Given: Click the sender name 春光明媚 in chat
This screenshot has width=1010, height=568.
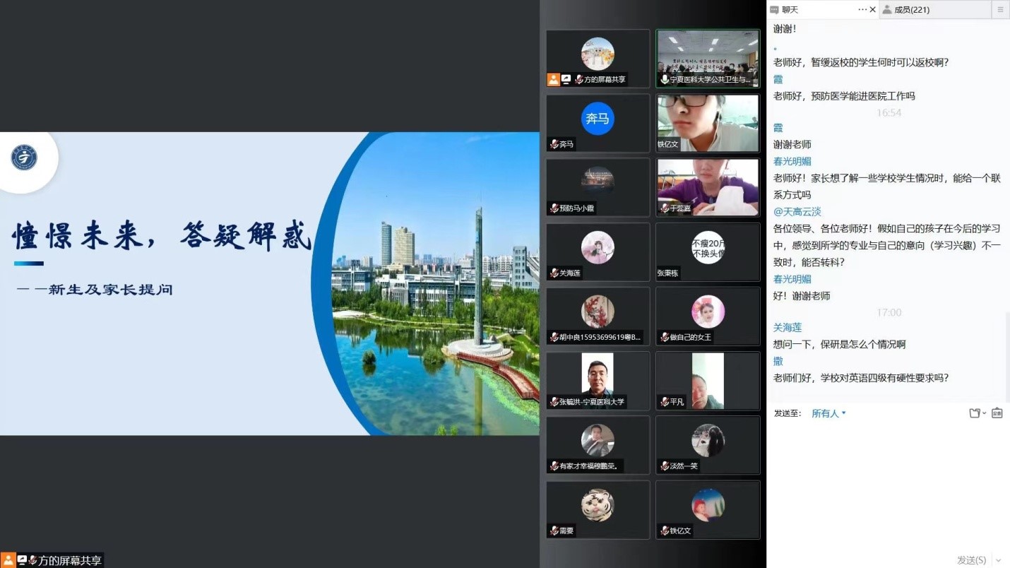Looking at the screenshot, I should pyautogui.click(x=792, y=161).
